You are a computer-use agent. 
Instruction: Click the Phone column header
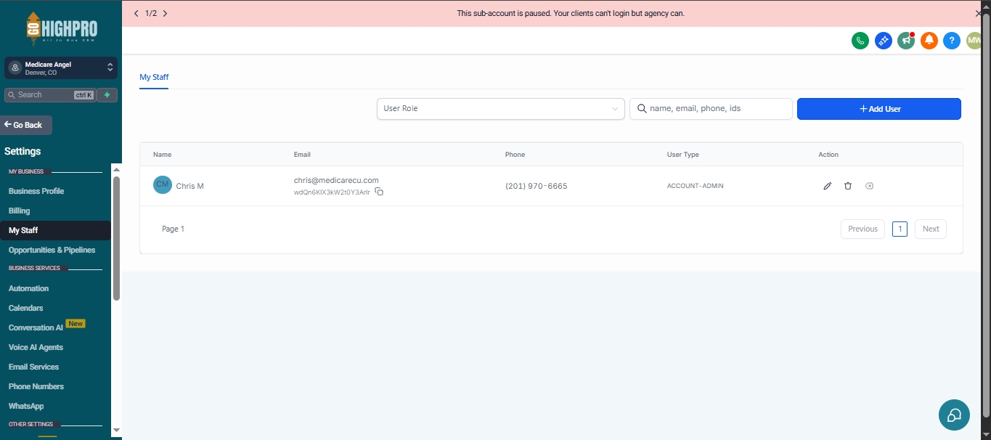pyautogui.click(x=515, y=155)
